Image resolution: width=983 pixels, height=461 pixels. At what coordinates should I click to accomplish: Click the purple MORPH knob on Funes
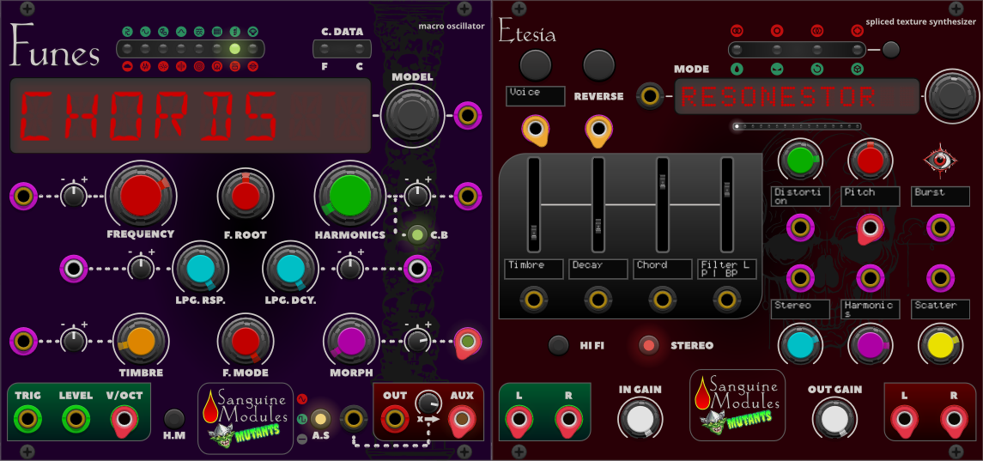[x=349, y=342]
